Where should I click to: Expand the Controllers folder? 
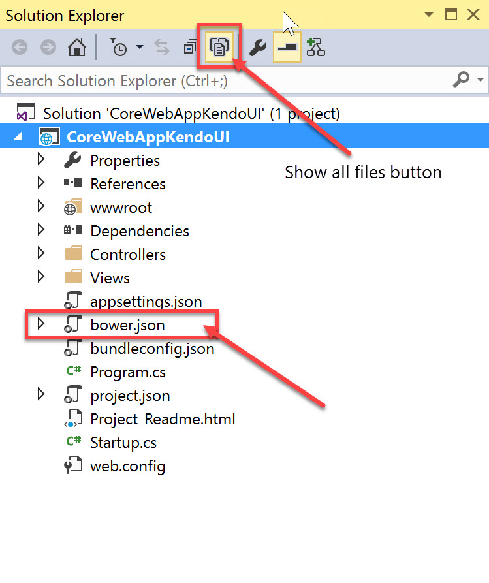41,253
